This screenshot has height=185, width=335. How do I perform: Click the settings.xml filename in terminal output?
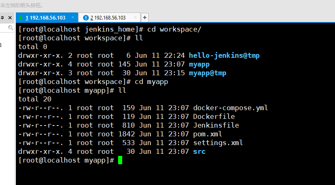(218, 143)
